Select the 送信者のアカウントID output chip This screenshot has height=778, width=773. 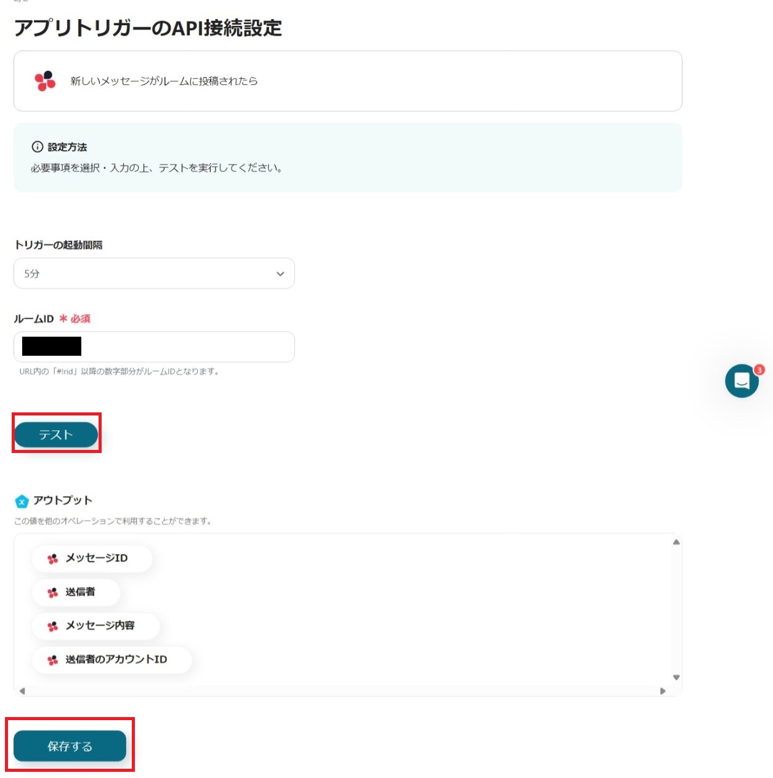pos(111,659)
